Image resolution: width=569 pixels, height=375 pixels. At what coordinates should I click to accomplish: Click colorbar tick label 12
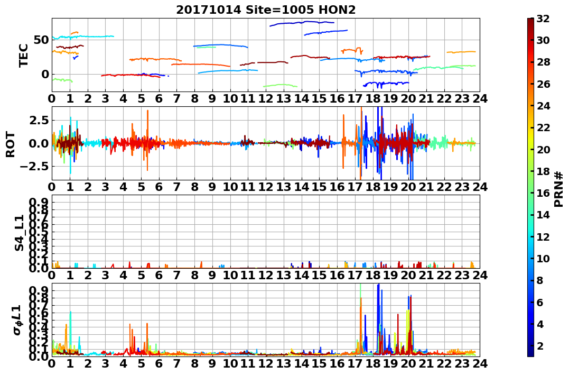543,236
